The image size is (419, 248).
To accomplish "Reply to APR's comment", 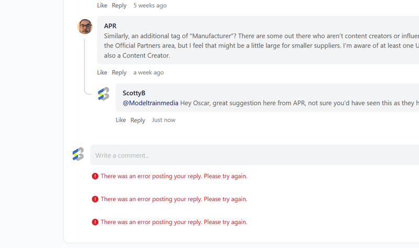I will (x=119, y=72).
